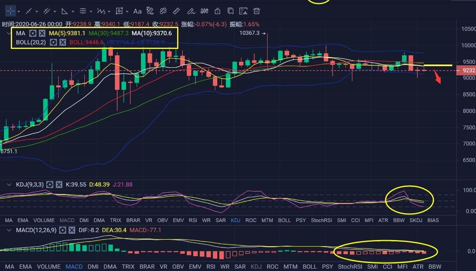The height and width of the screenshot is (271, 476).
Task: Open dropdown arrow next to crosshair tool
Action: (18, 12)
